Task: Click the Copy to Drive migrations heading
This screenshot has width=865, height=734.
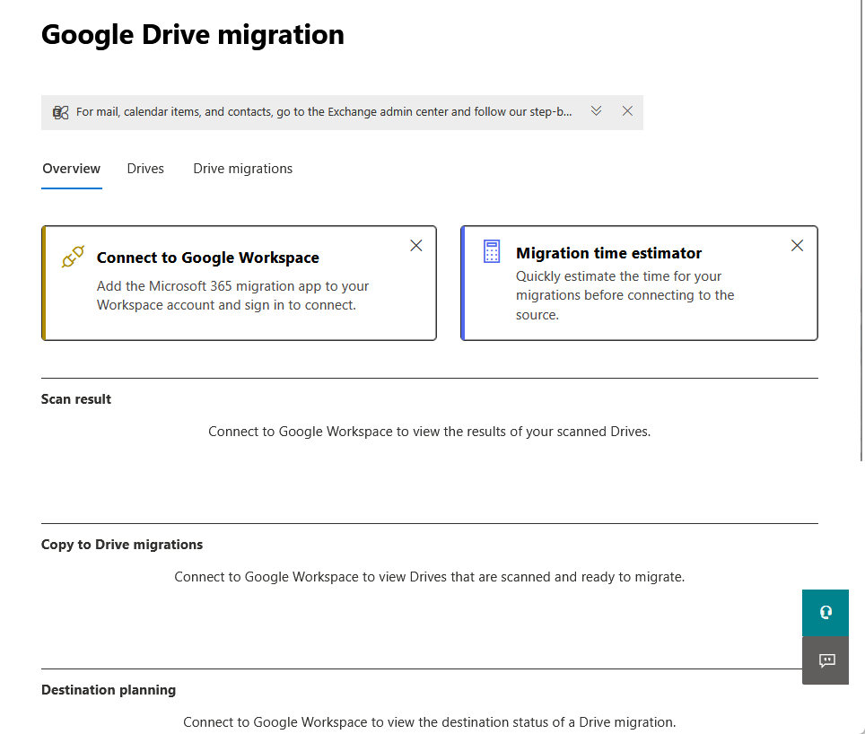Action: 122,545
